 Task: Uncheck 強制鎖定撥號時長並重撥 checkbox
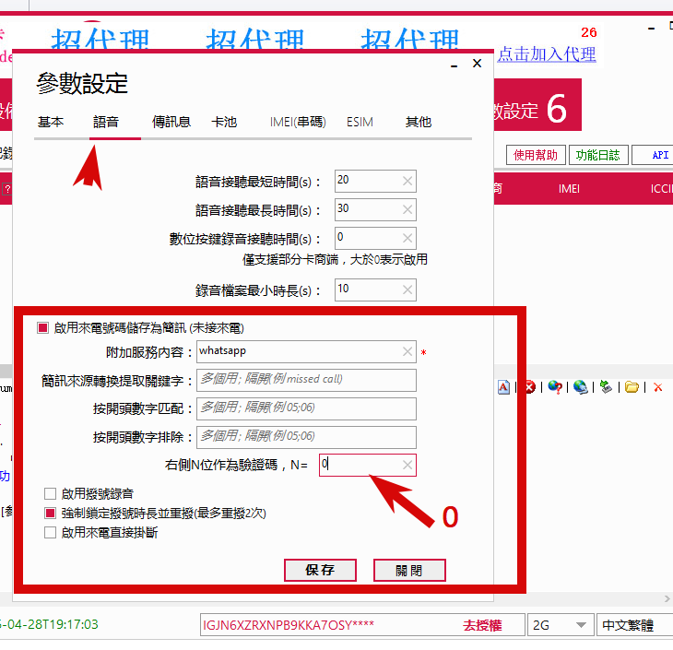pyautogui.click(x=50, y=513)
